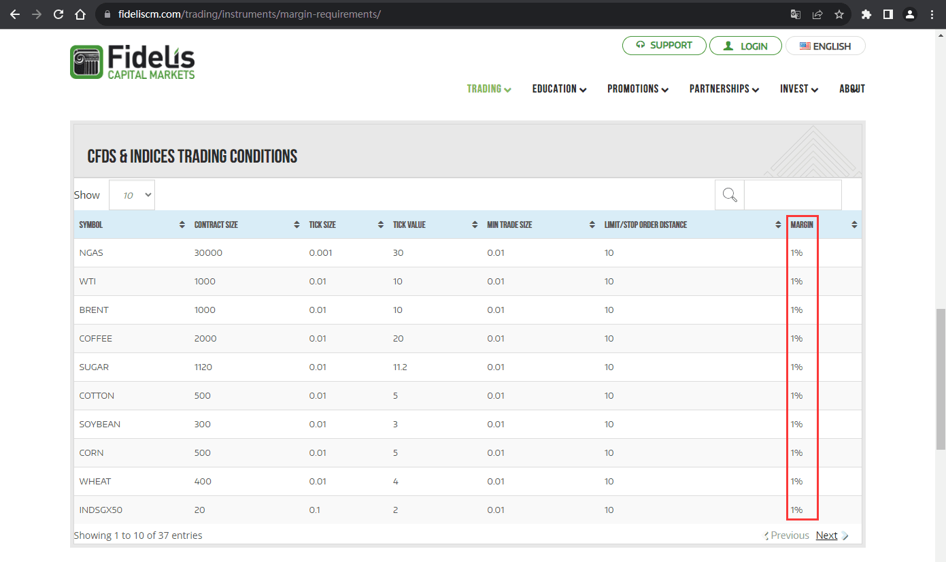
Task: Toggle the browser side panel icon
Action: (x=888, y=14)
